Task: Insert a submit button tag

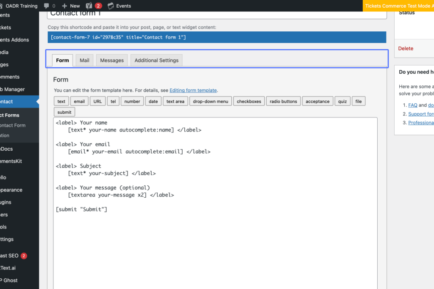Action: click(x=64, y=112)
